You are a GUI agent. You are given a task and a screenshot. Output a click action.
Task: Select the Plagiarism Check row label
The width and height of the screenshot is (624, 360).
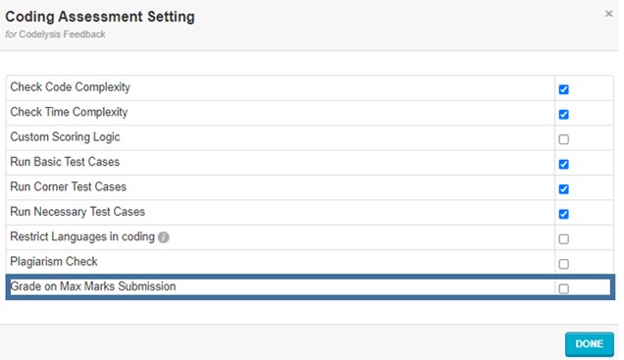click(54, 261)
